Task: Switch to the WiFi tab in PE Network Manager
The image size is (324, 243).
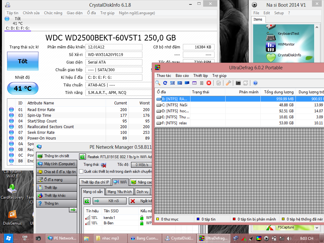Action: tap(120, 182)
